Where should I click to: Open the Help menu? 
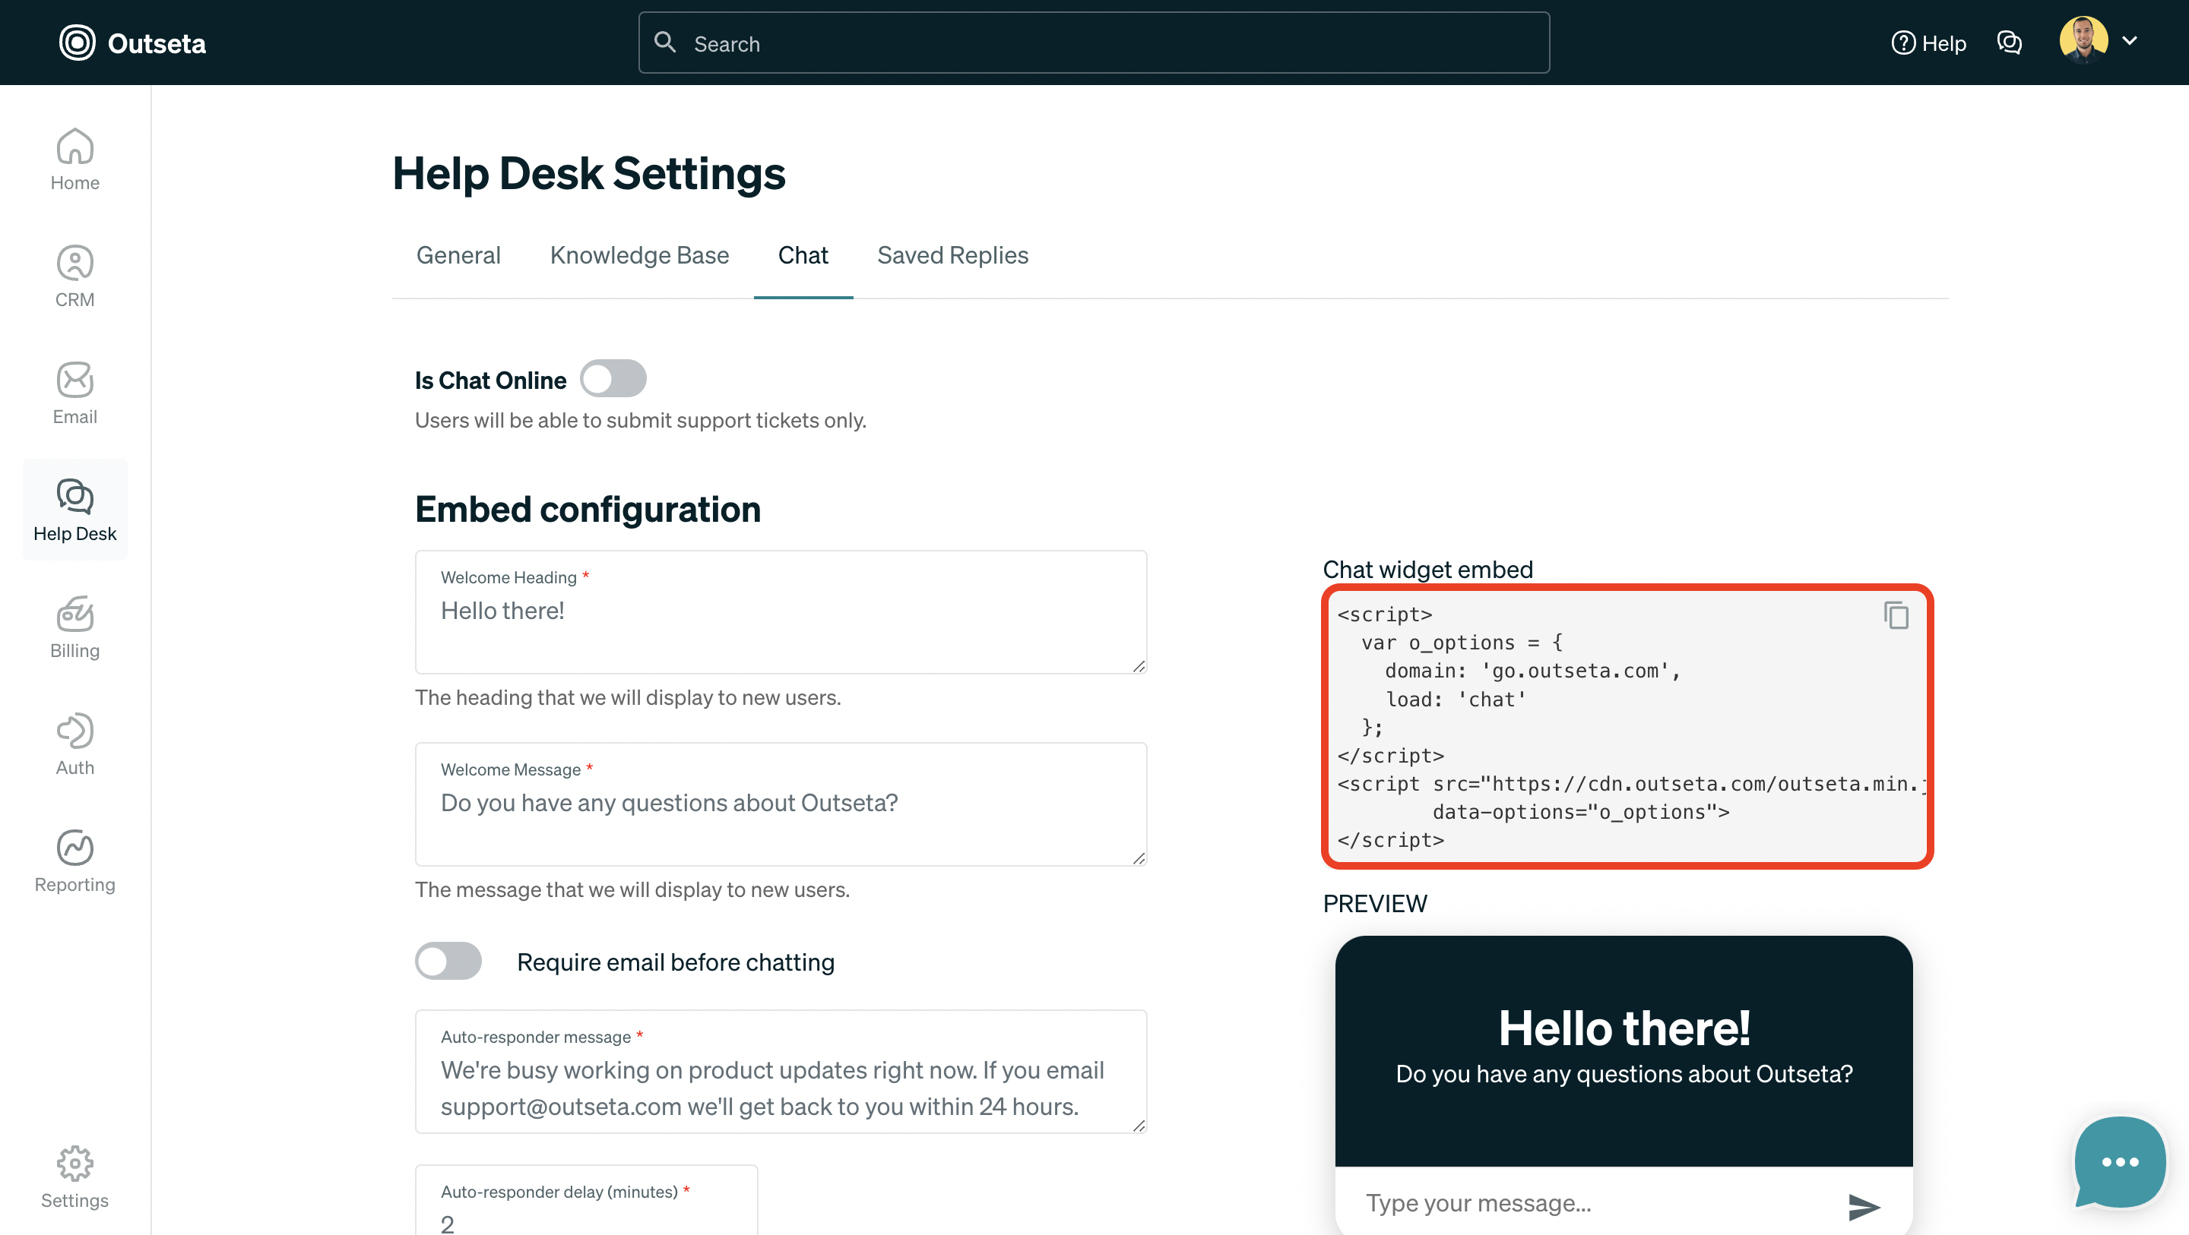[1929, 43]
